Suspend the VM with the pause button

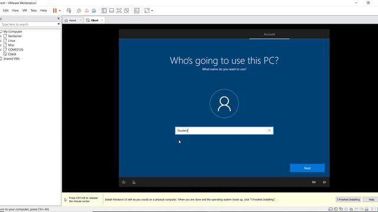(x=55, y=11)
